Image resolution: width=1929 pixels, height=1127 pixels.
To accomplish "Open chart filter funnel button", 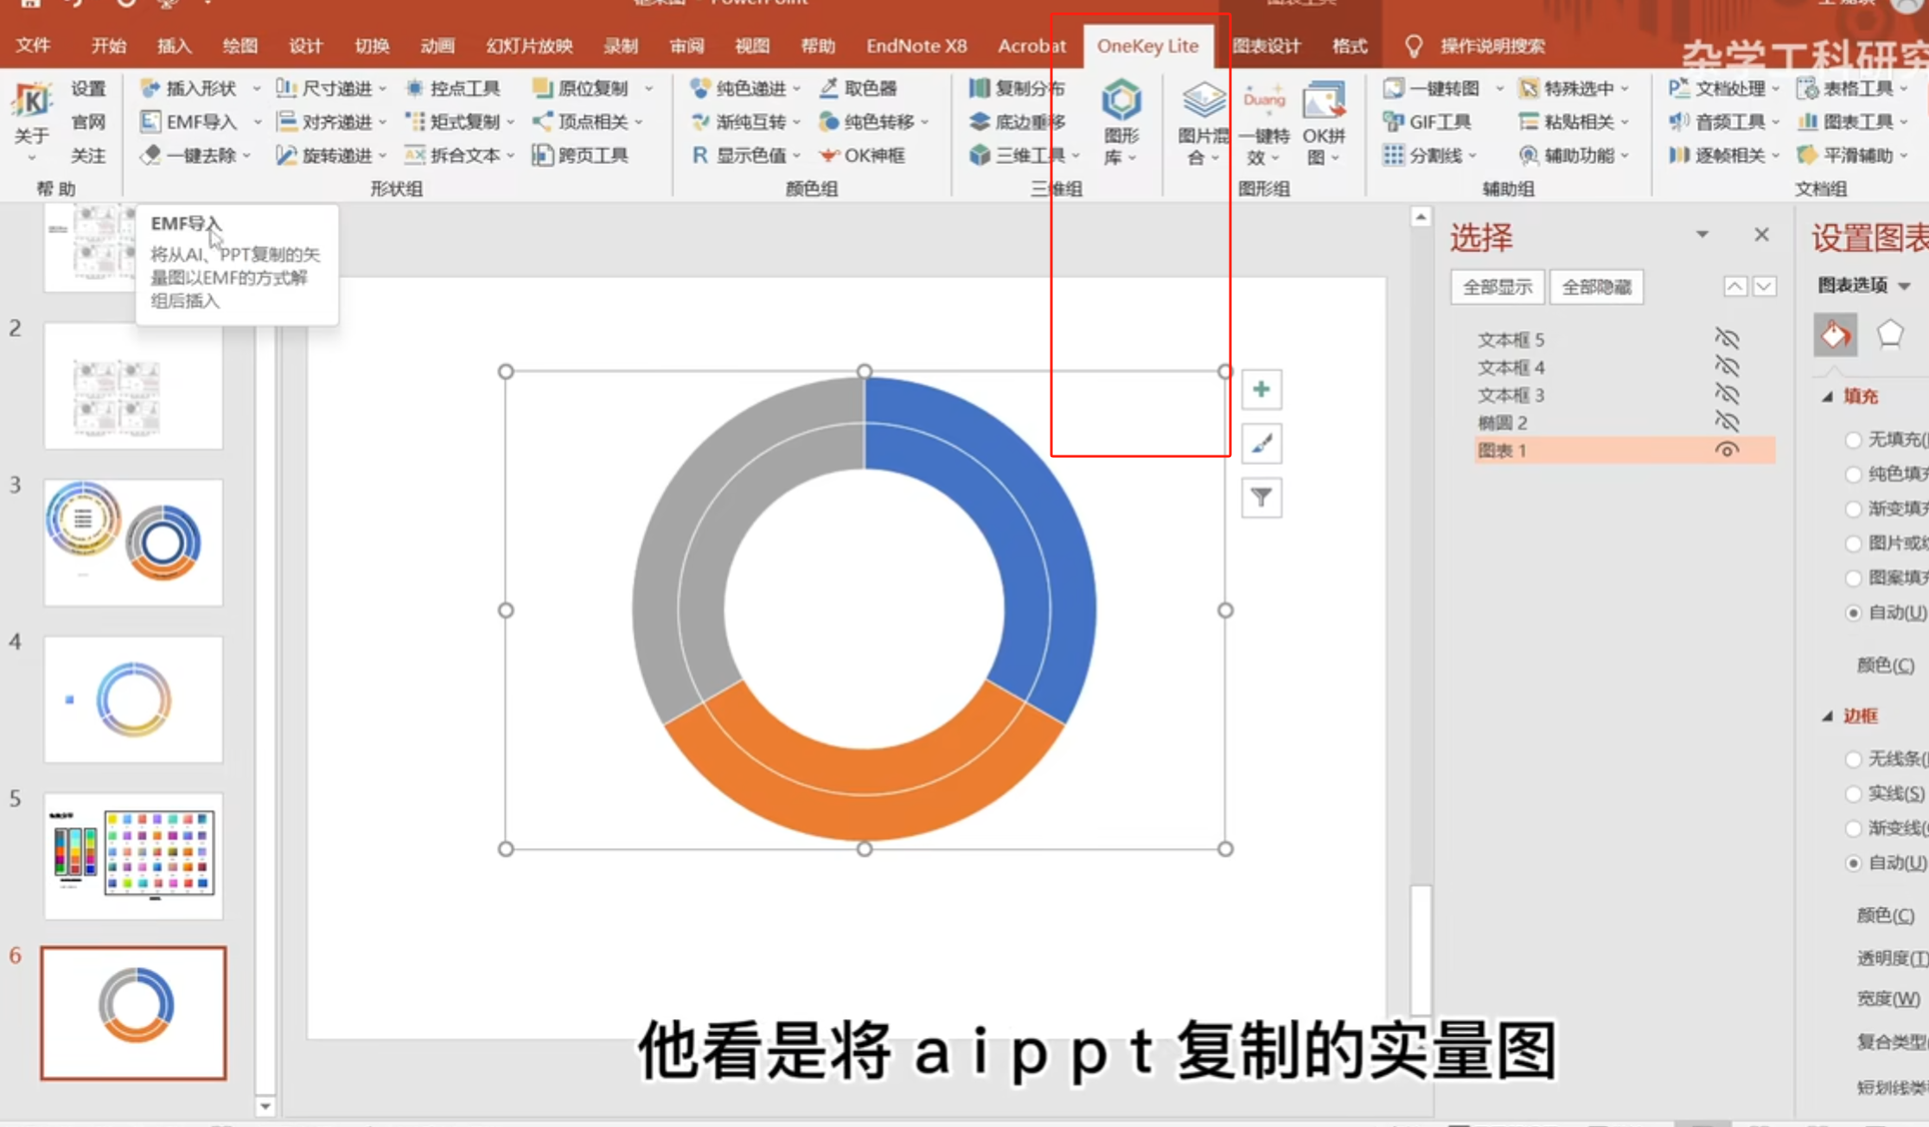I will click(x=1261, y=498).
